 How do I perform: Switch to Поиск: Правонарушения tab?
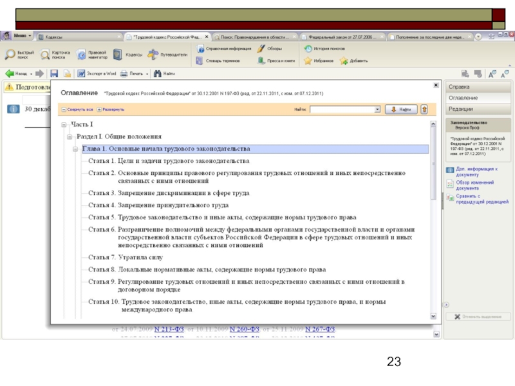point(256,37)
